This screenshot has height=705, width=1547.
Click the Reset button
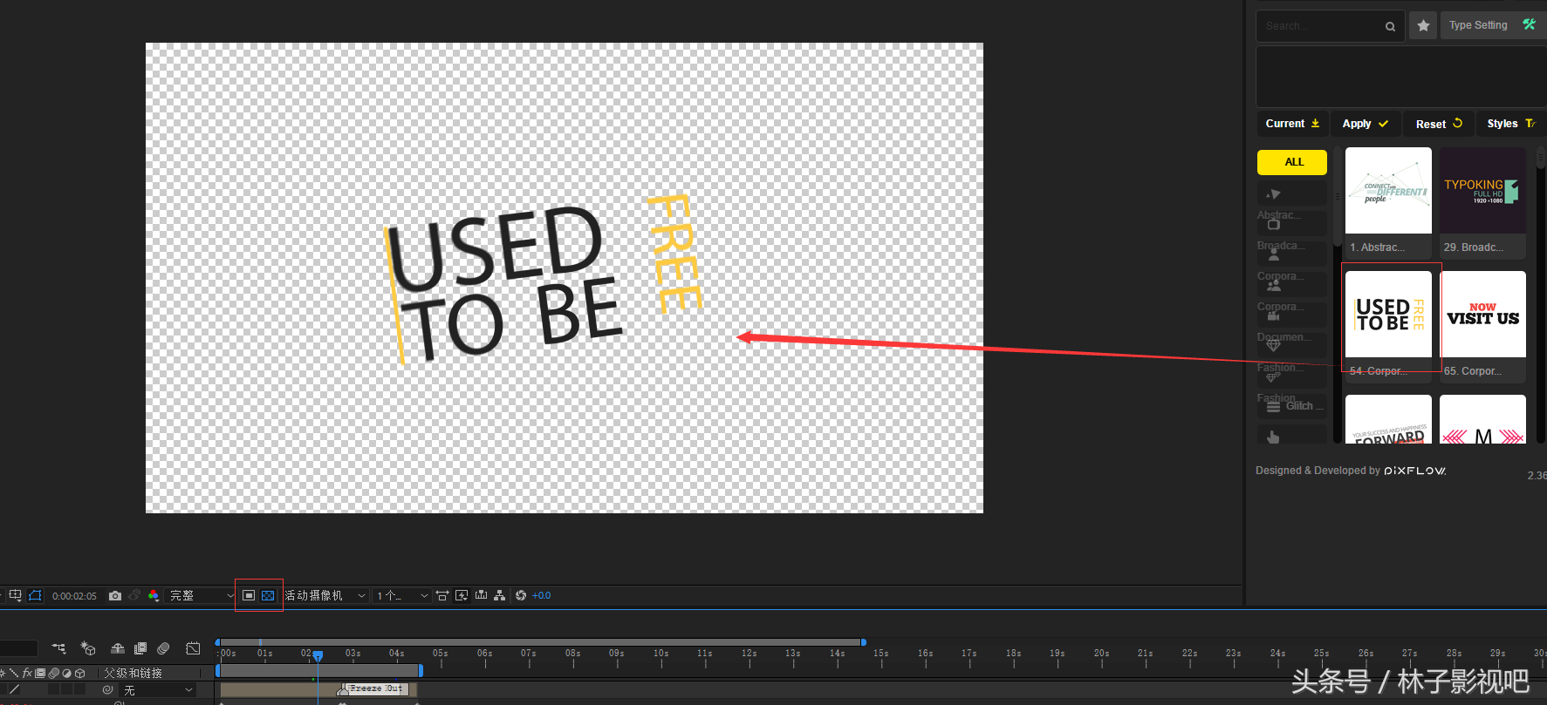(1439, 124)
